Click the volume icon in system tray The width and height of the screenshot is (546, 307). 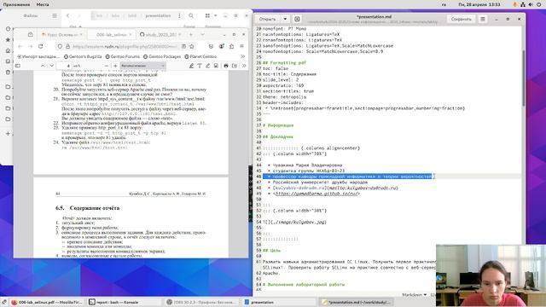click(x=531, y=4)
